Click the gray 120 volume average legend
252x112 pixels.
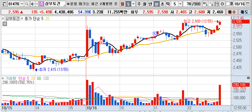[46, 79]
